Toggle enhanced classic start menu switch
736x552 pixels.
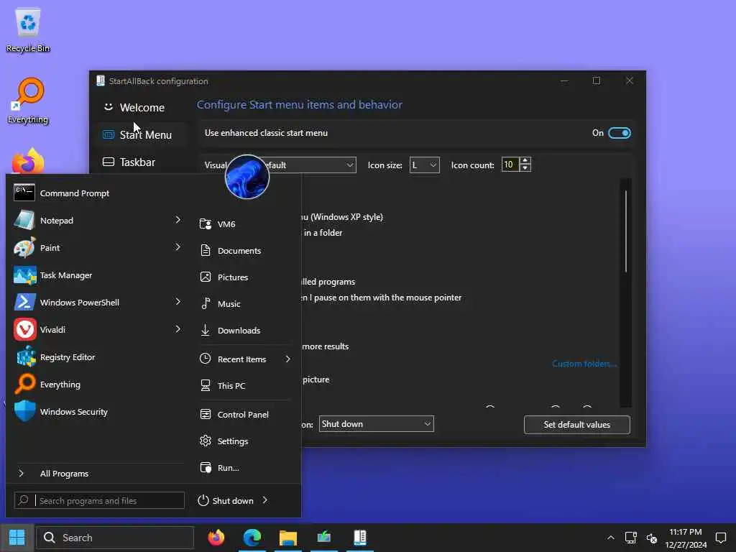(619, 133)
